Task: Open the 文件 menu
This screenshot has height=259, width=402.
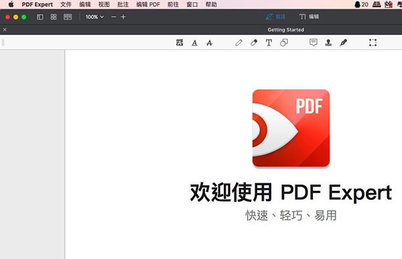Action: 66,5
